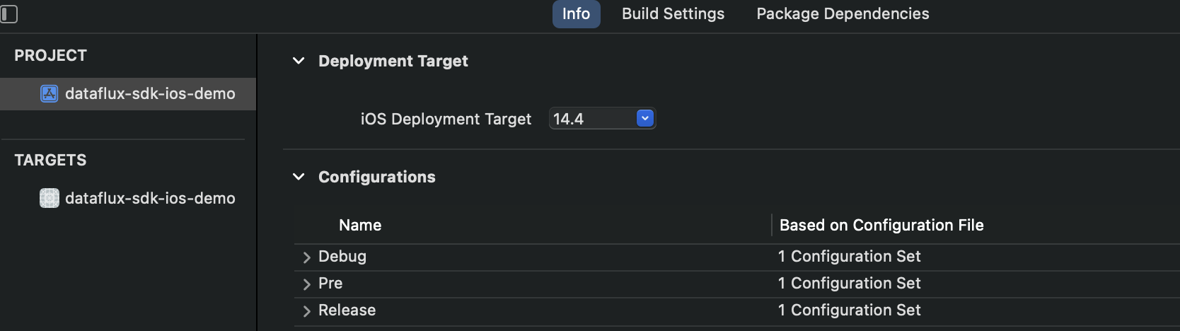Select dataflux-sdk-ios-demo under TARGETS
1180x331 pixels.
tap(128, 198)
